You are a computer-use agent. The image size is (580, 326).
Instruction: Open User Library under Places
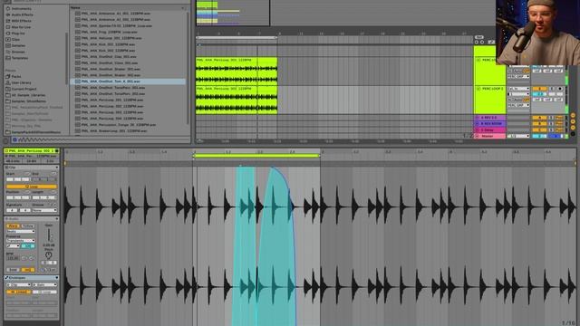21,82
